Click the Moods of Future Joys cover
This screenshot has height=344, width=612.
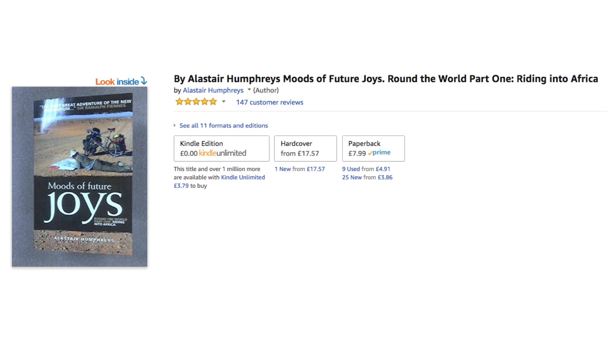(80, 177)
